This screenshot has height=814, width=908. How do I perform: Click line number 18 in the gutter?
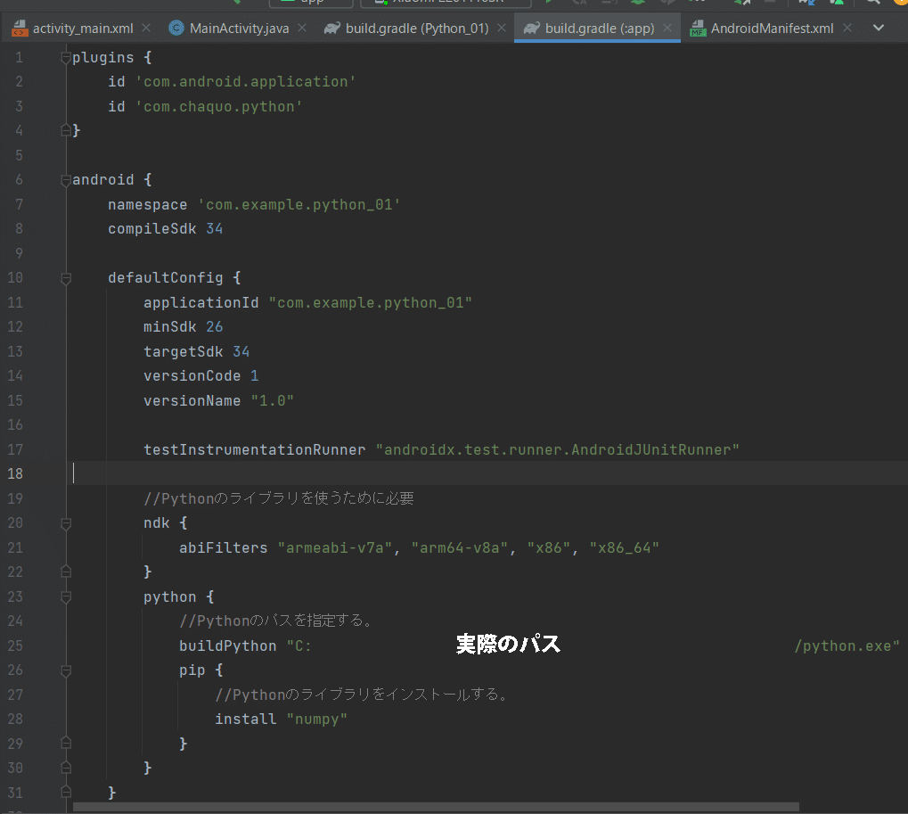coord(15,474)
